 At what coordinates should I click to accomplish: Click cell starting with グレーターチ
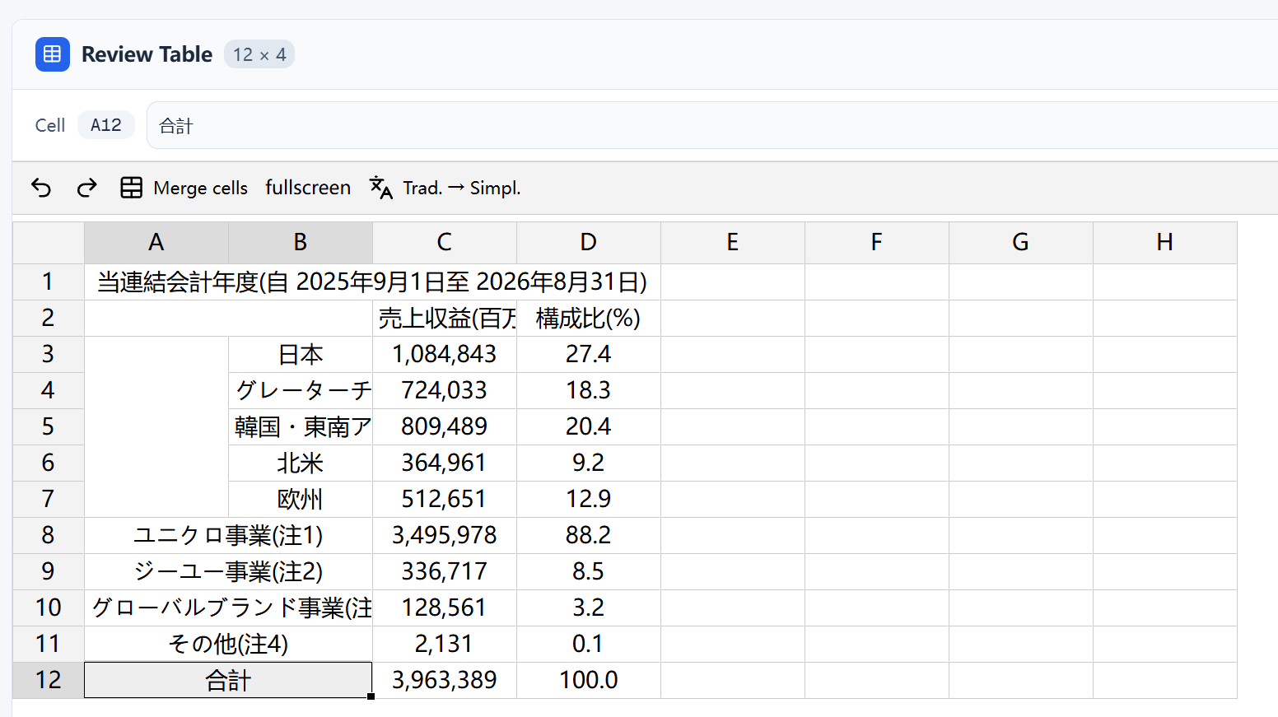point(301,390)
